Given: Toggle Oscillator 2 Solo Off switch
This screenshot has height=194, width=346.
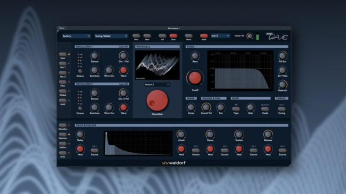Looking at the screenshot, I should click(x=124, y=84).
